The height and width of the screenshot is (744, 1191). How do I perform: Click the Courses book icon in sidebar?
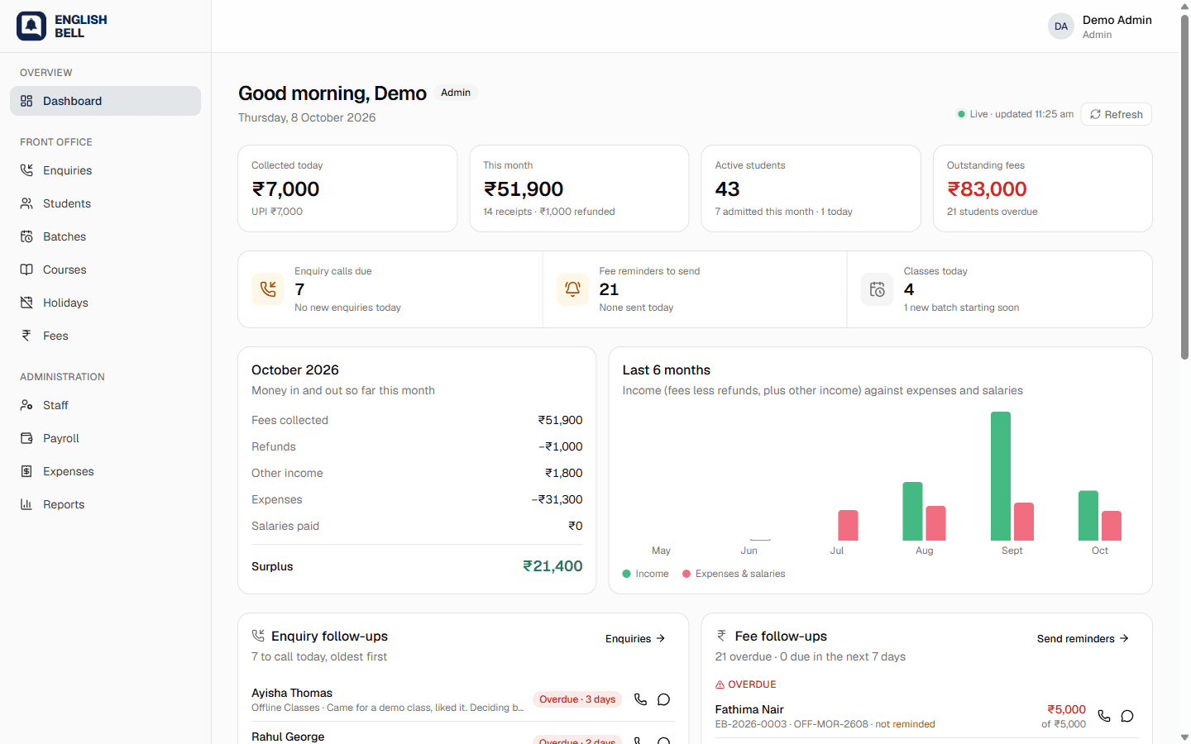(26, 269)
